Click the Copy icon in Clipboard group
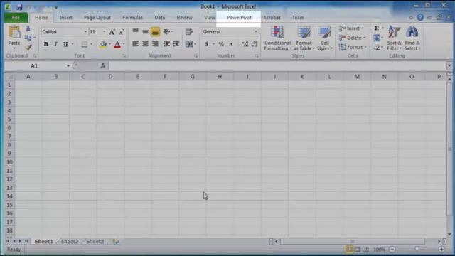455x256 pixels. (x=28, y=38)
